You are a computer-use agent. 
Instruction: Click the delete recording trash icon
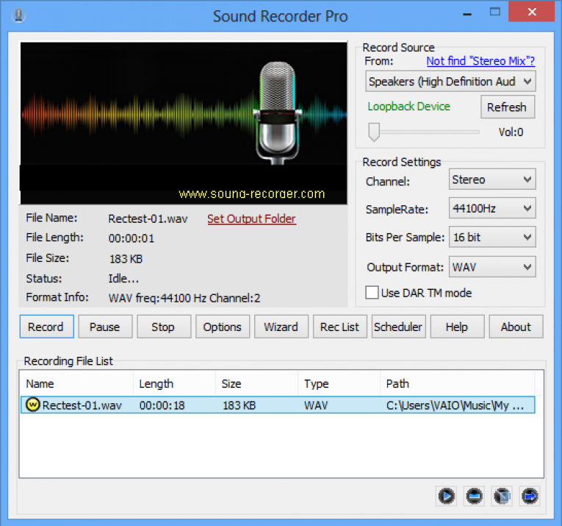(502, 497)
